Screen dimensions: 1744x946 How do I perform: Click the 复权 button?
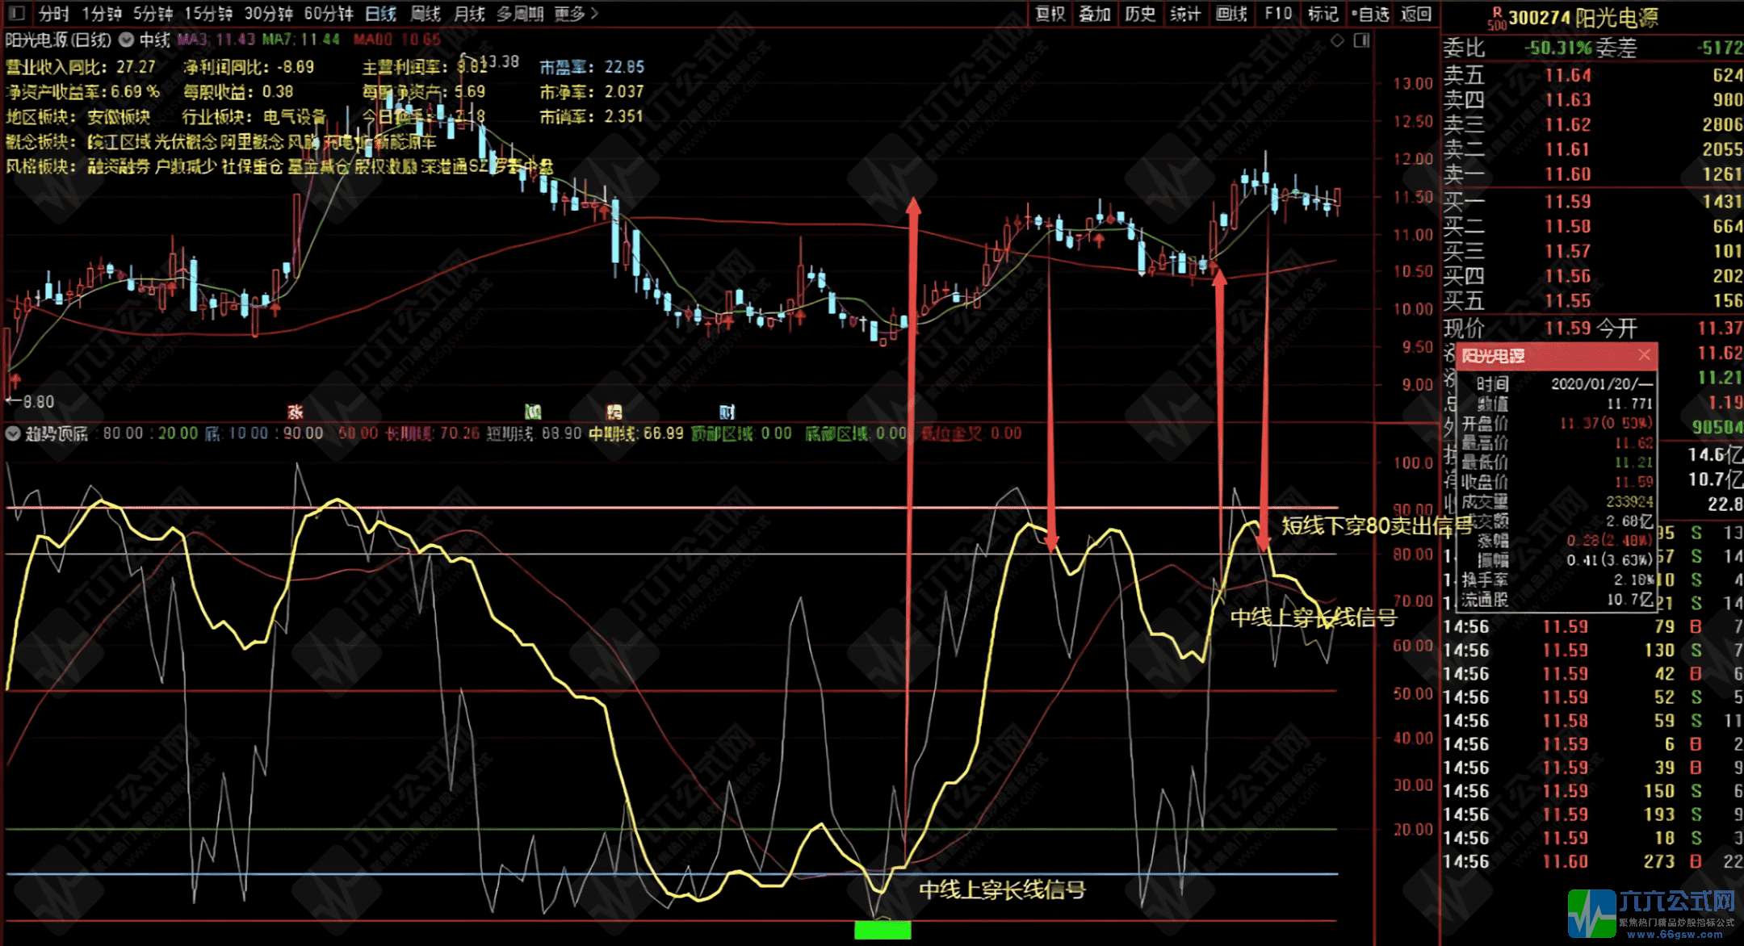tap(1050, 14)
